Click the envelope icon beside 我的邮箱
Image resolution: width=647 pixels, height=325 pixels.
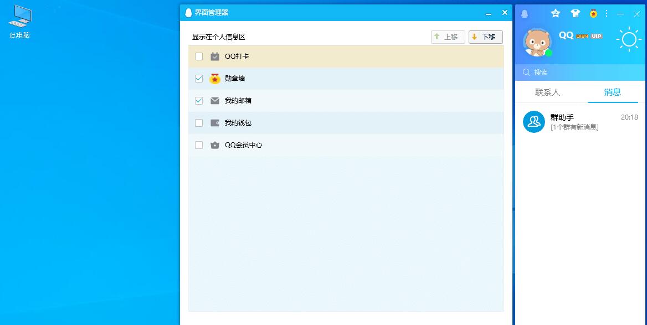pos(215,100)
